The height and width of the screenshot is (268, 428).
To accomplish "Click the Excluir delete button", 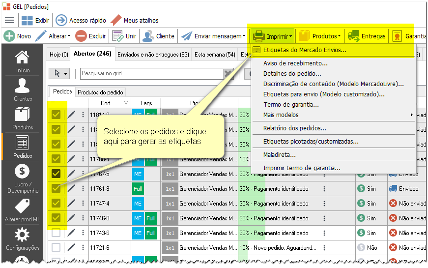I will pos(90,36).
